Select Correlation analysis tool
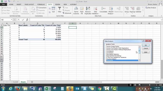 coord(110,51)
